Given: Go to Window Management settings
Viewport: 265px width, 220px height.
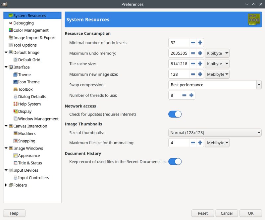Looking at the screenshot, I should coord(38,119).
